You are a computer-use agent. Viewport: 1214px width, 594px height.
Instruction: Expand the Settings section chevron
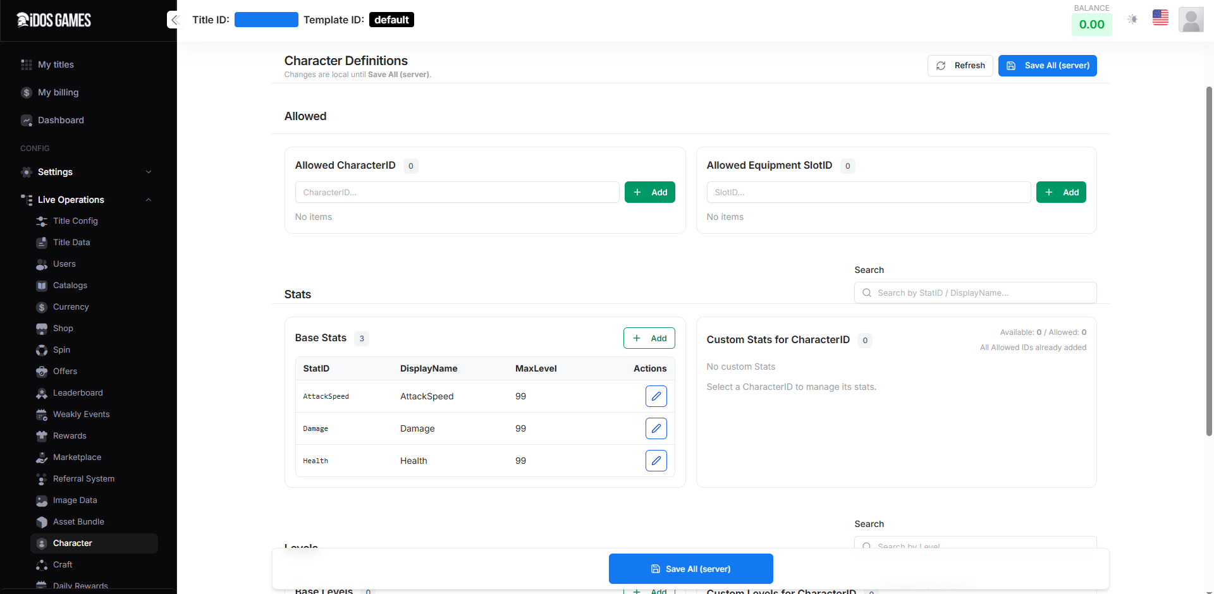point(149,172)
